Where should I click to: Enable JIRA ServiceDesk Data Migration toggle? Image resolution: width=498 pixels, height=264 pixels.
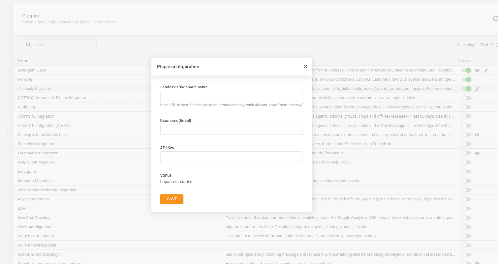point(466,190)
